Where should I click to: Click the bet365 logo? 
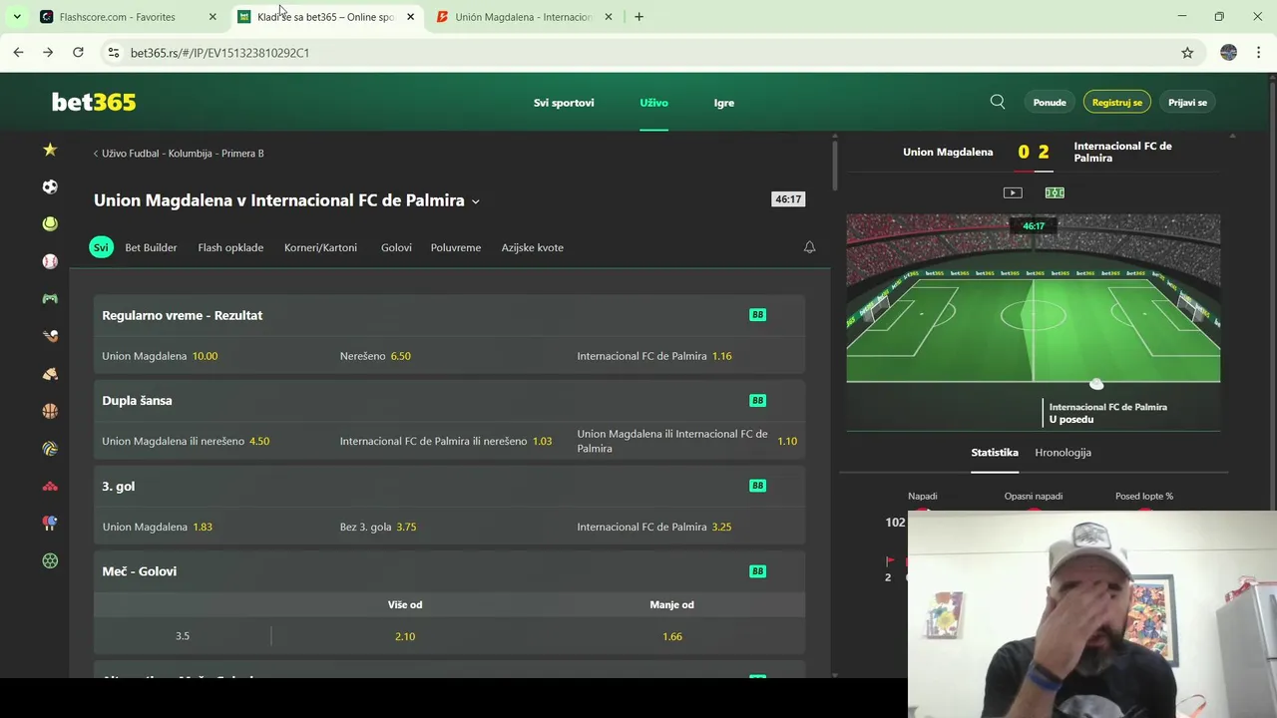(x=94, y=102)
